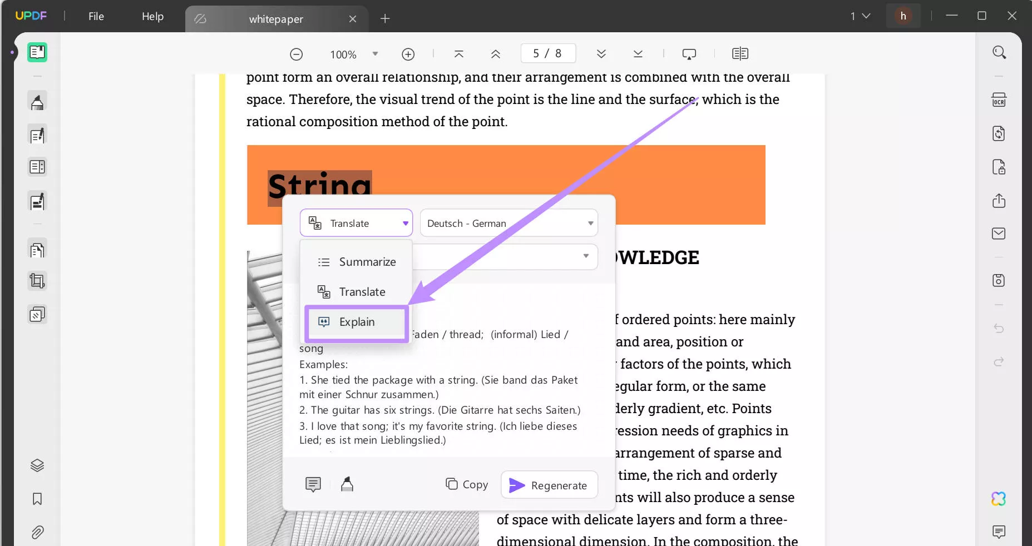This screenshot has width=1032, height=546.
Task: Run OCR text recognition
Action: point(999,100)
